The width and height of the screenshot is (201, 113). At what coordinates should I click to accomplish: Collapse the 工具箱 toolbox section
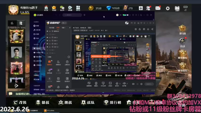click(x=69, y=57)
